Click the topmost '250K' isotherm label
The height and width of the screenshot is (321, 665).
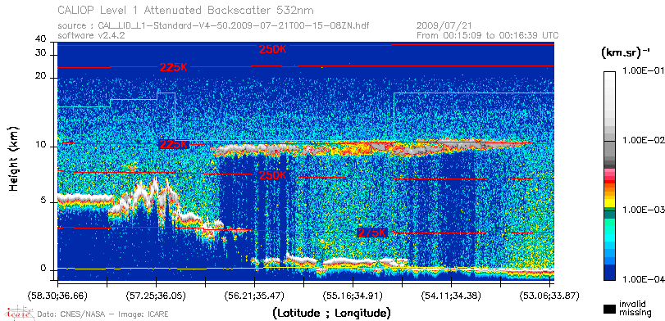pyautogui.click(x=273, y=50)
